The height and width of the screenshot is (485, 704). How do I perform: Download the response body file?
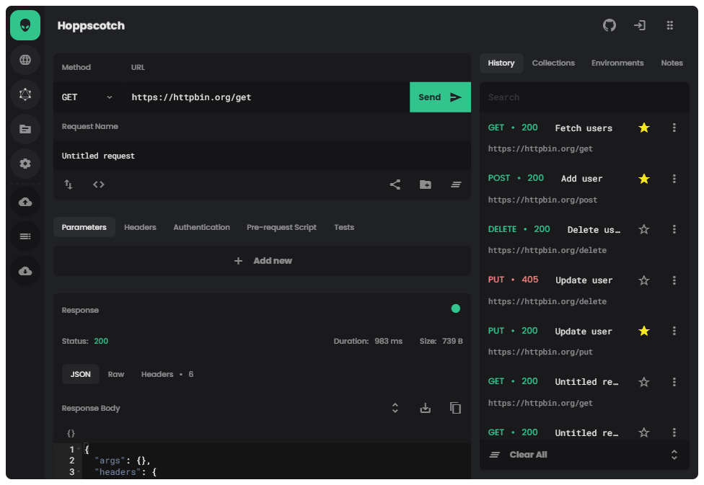tap(426, 408)
